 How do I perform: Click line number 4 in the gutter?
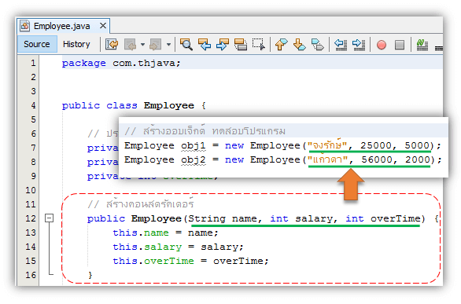pyautogui.click(x=33, y=105)
